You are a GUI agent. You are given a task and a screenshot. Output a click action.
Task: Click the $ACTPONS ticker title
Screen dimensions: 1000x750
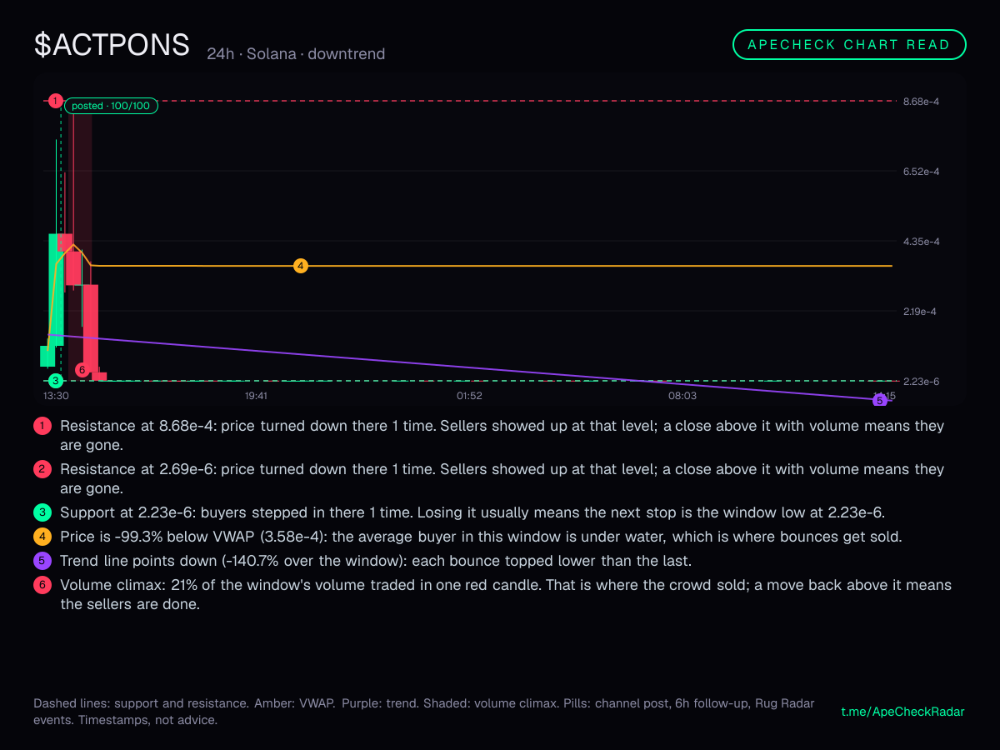[x=112, y=45]
